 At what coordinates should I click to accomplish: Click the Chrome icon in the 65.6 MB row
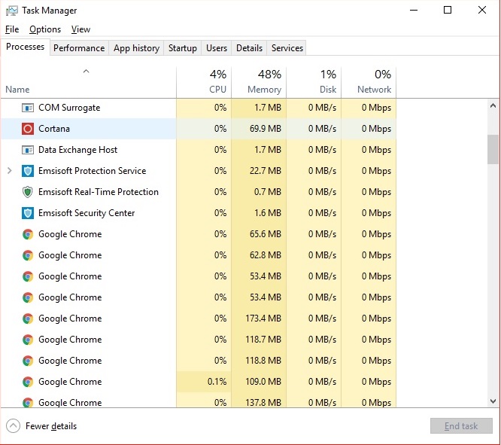point(28,234)
